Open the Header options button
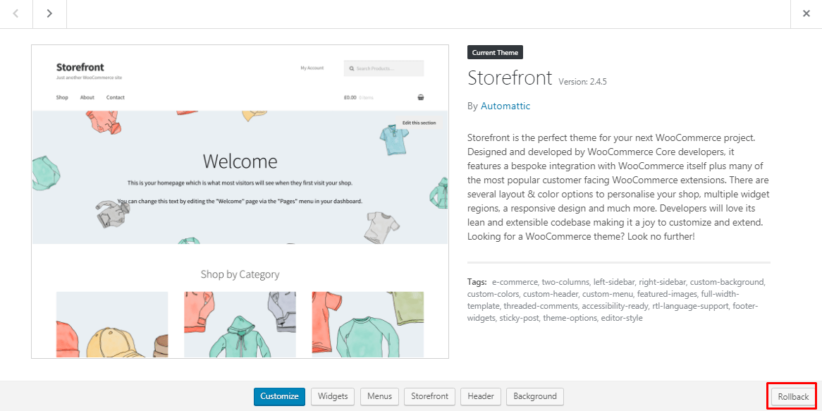Viewport: 822px width, 411px height. (x=481, y=396)
